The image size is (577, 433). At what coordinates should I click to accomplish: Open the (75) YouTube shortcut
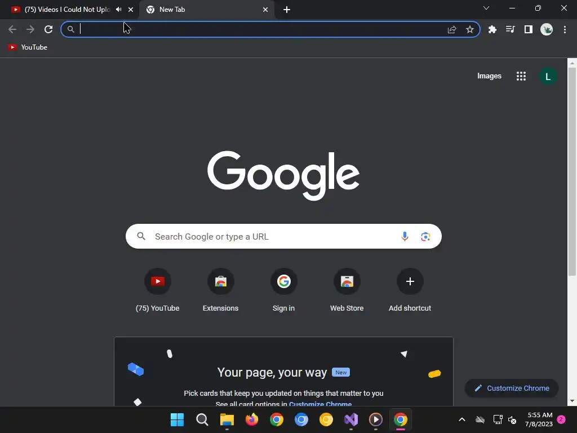pos(158,291)
